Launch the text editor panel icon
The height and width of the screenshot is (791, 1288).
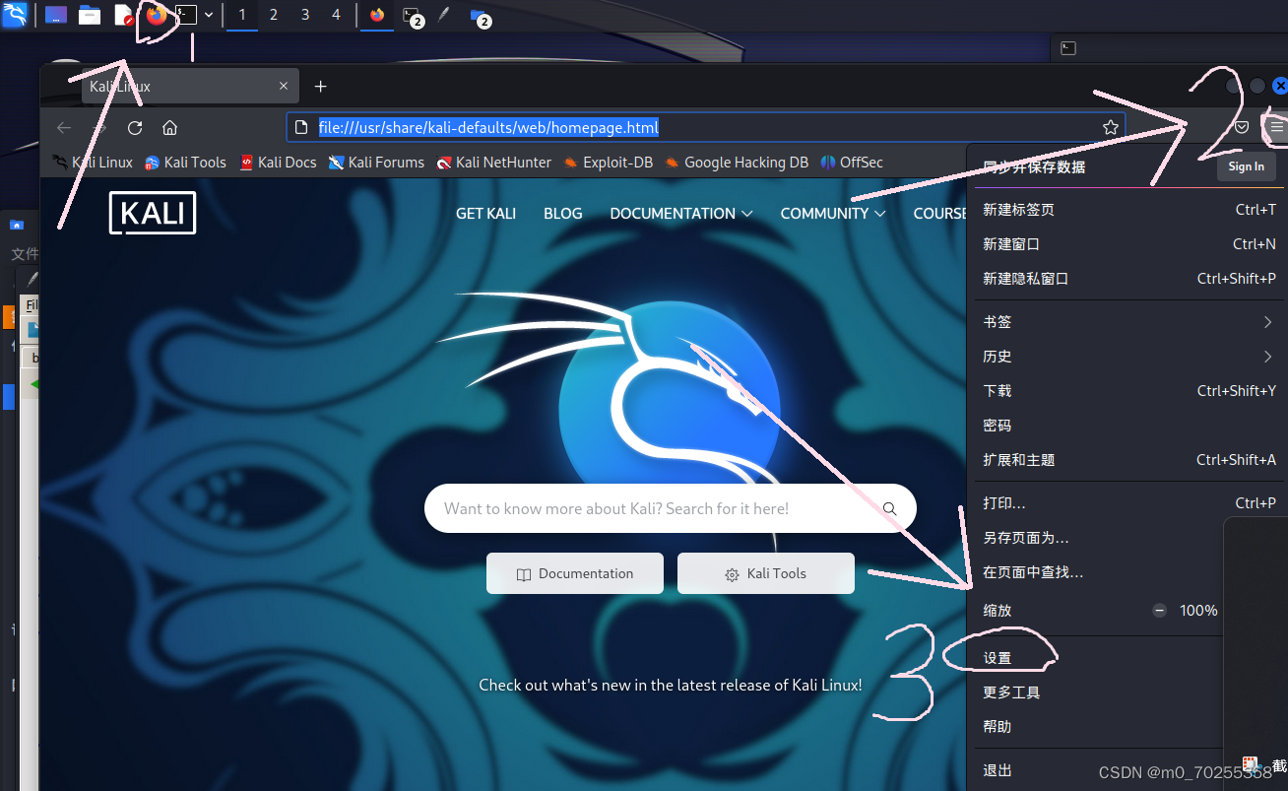[123, 15]
